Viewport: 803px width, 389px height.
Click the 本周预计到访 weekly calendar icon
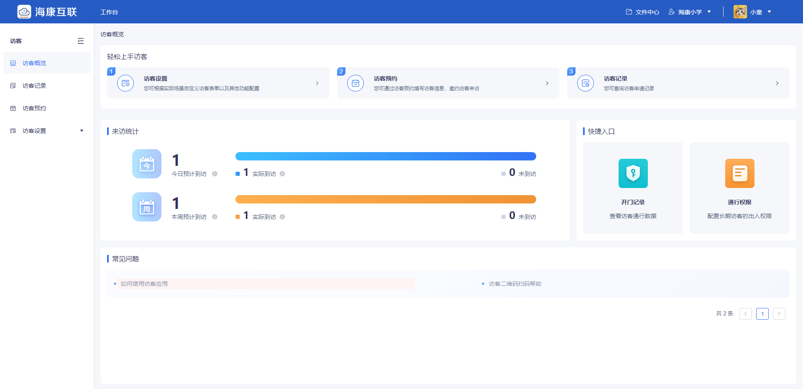[x=147, y=207]
